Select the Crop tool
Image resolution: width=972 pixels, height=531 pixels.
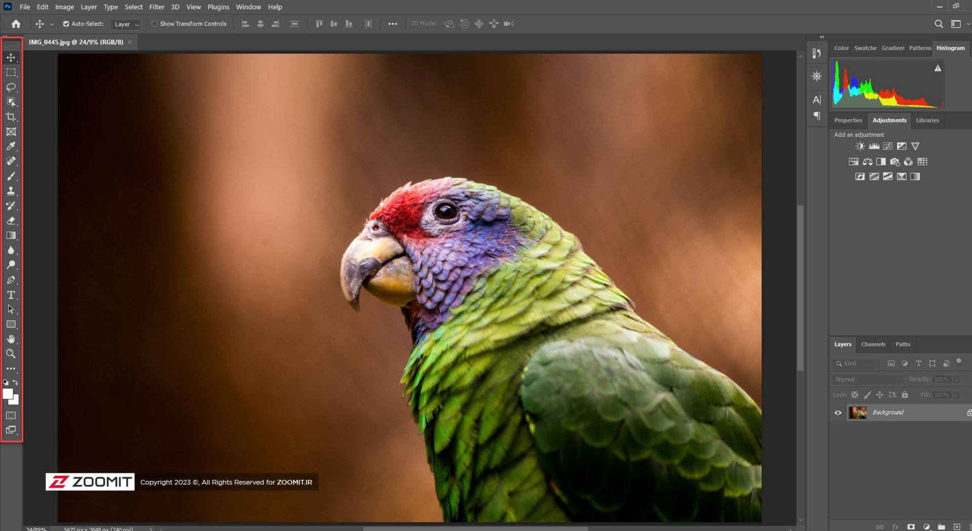[x=11, y=117]
